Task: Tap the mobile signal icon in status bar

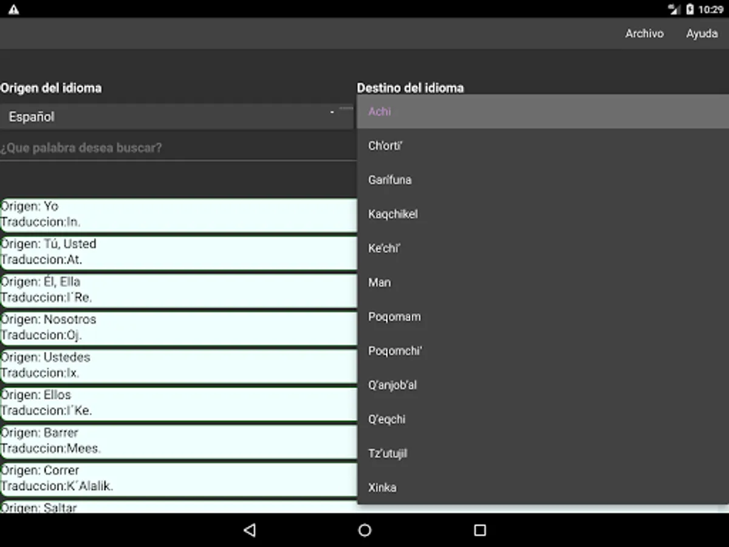Action: point(674,9)
